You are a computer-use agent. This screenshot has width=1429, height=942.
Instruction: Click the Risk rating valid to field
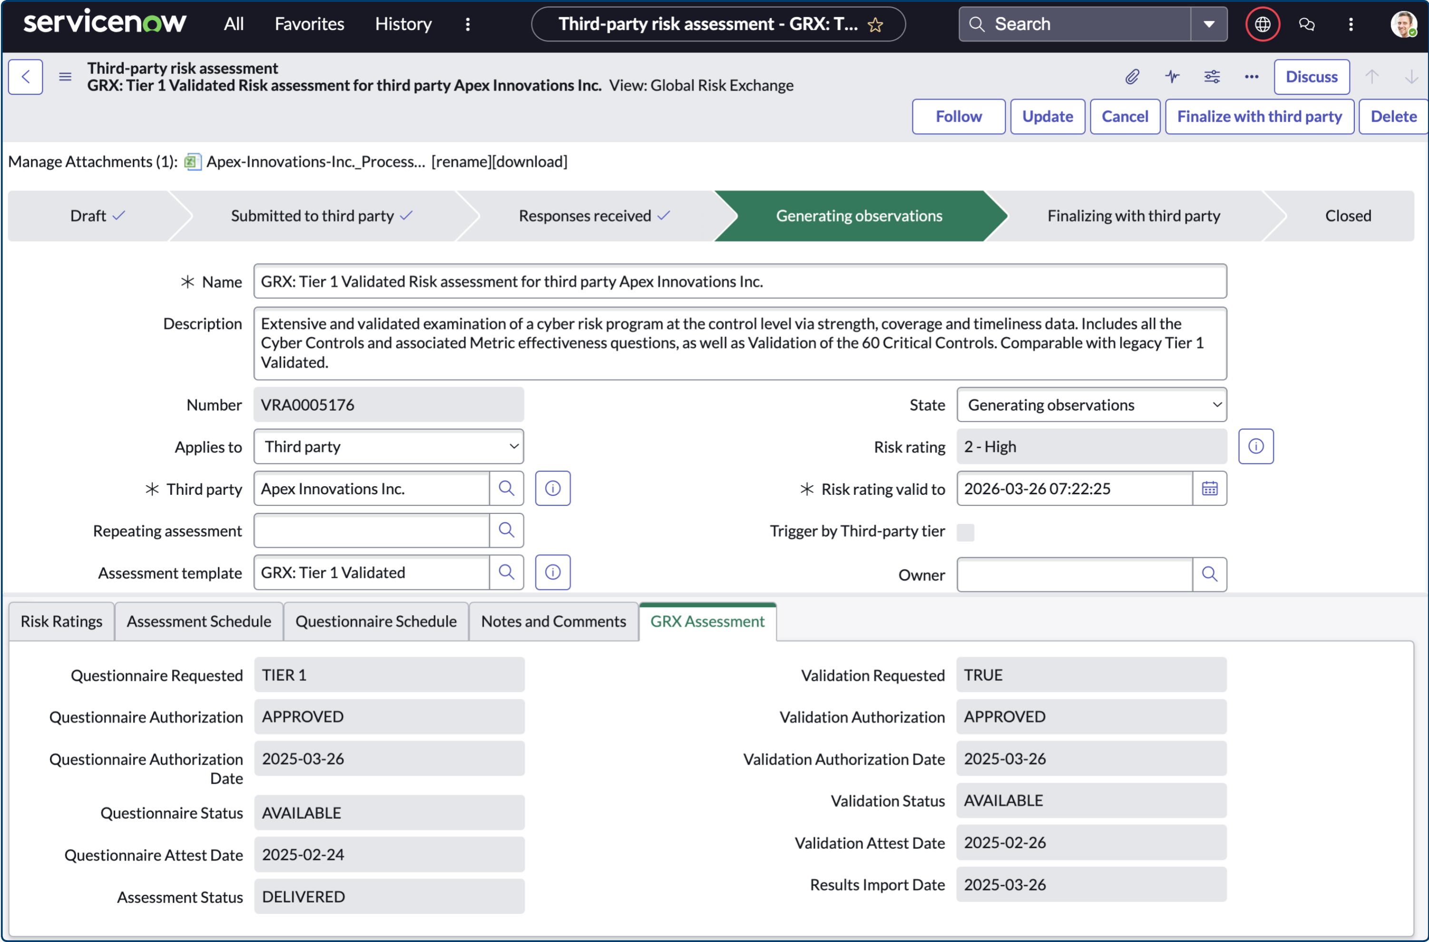1075,489
